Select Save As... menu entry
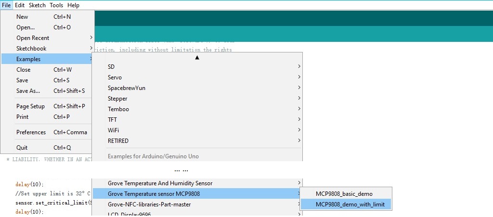Image resolution: width=493 pixels, height=217 pixels. 48,91
